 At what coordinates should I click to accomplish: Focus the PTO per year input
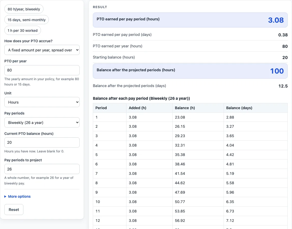(42, 70)
